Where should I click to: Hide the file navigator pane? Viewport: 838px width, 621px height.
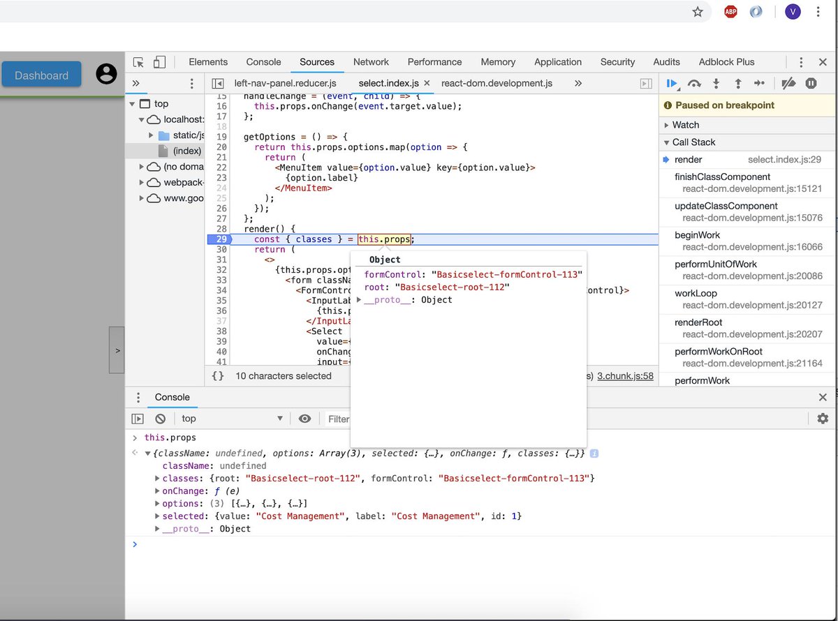tap(218, 83)
